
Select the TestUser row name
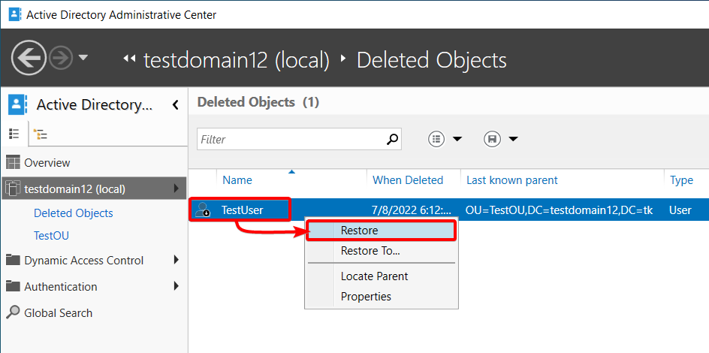pos(243,210)
